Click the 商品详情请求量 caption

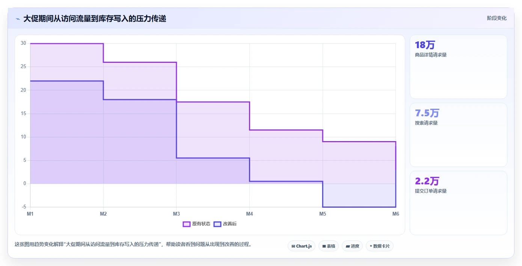tap(431, 55)
